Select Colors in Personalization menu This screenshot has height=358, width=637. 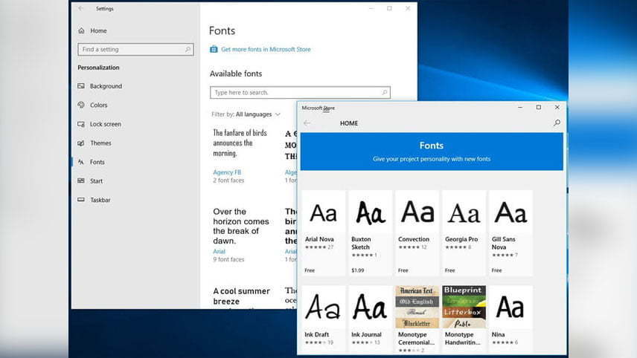(x=99, y=105)
